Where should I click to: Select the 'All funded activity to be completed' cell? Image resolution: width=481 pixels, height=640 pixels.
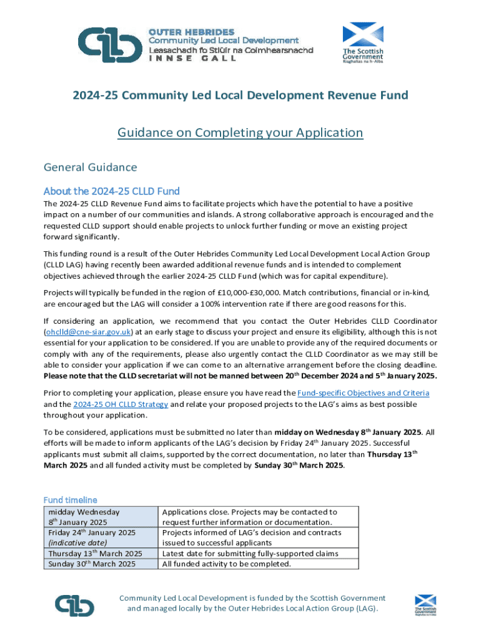click(258, 564)
